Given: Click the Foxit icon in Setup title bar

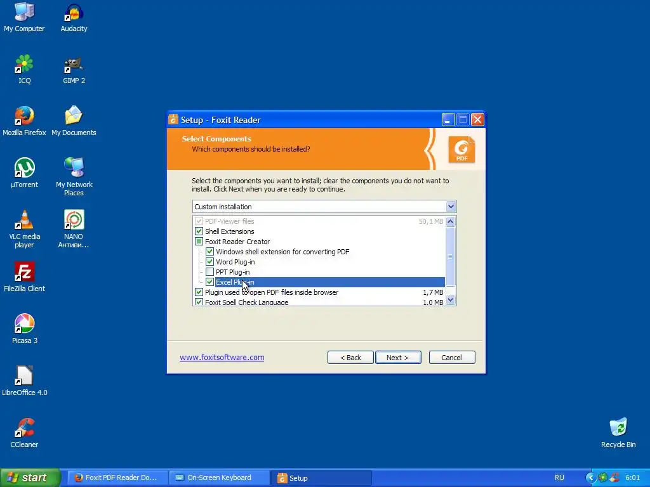Looking at the screenshot, I should [x=173, y=120].
